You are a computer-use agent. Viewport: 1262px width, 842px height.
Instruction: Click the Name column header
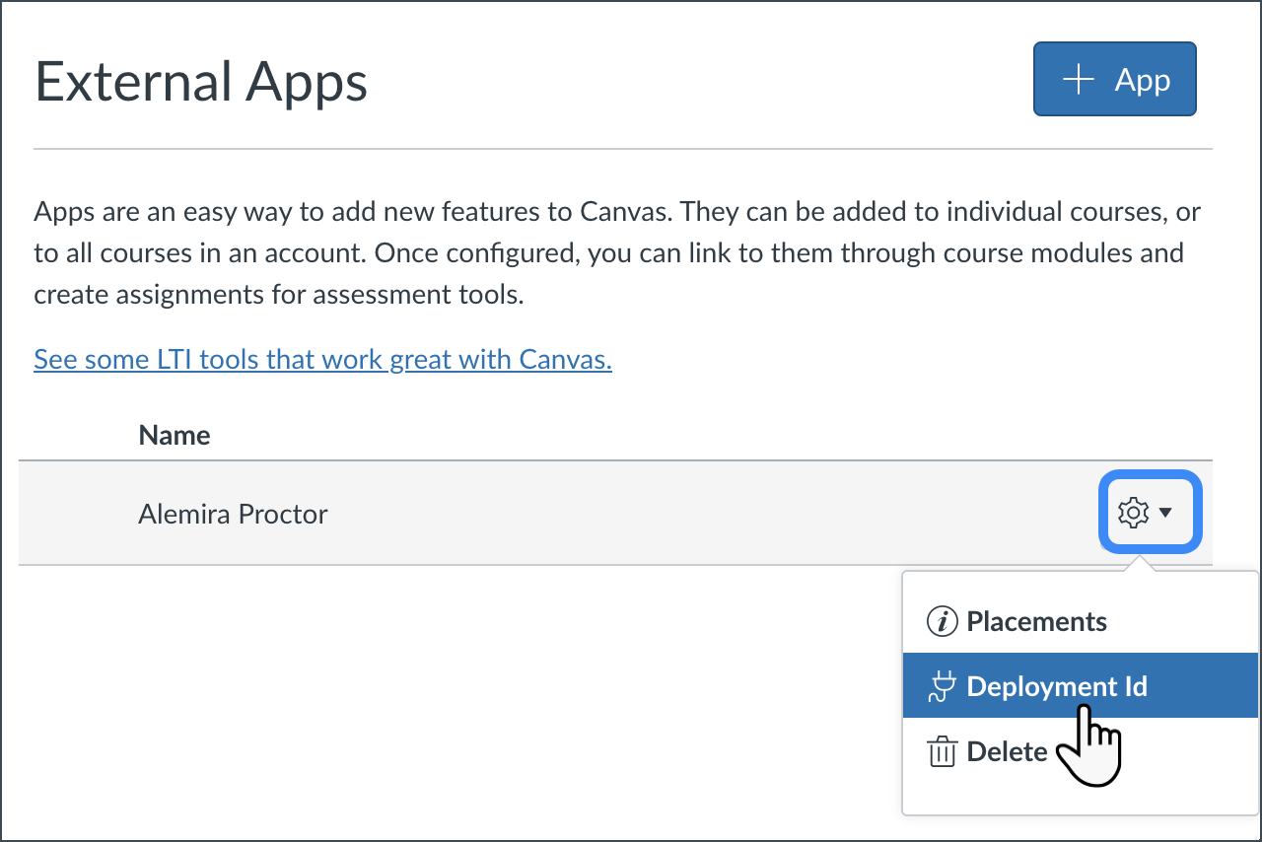175,435
